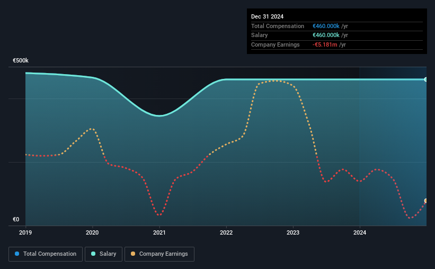Screen dimensions: 435x269
Task: Toggle the Total Compensation legend button
Action: tap(46, 254)
